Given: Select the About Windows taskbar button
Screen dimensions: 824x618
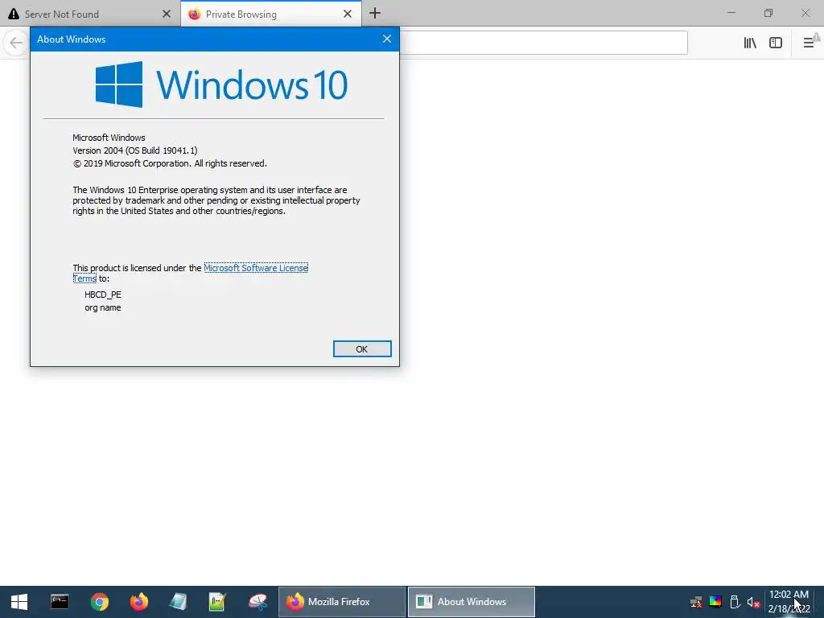Looking at the screenshot, I should pos(472,602).
